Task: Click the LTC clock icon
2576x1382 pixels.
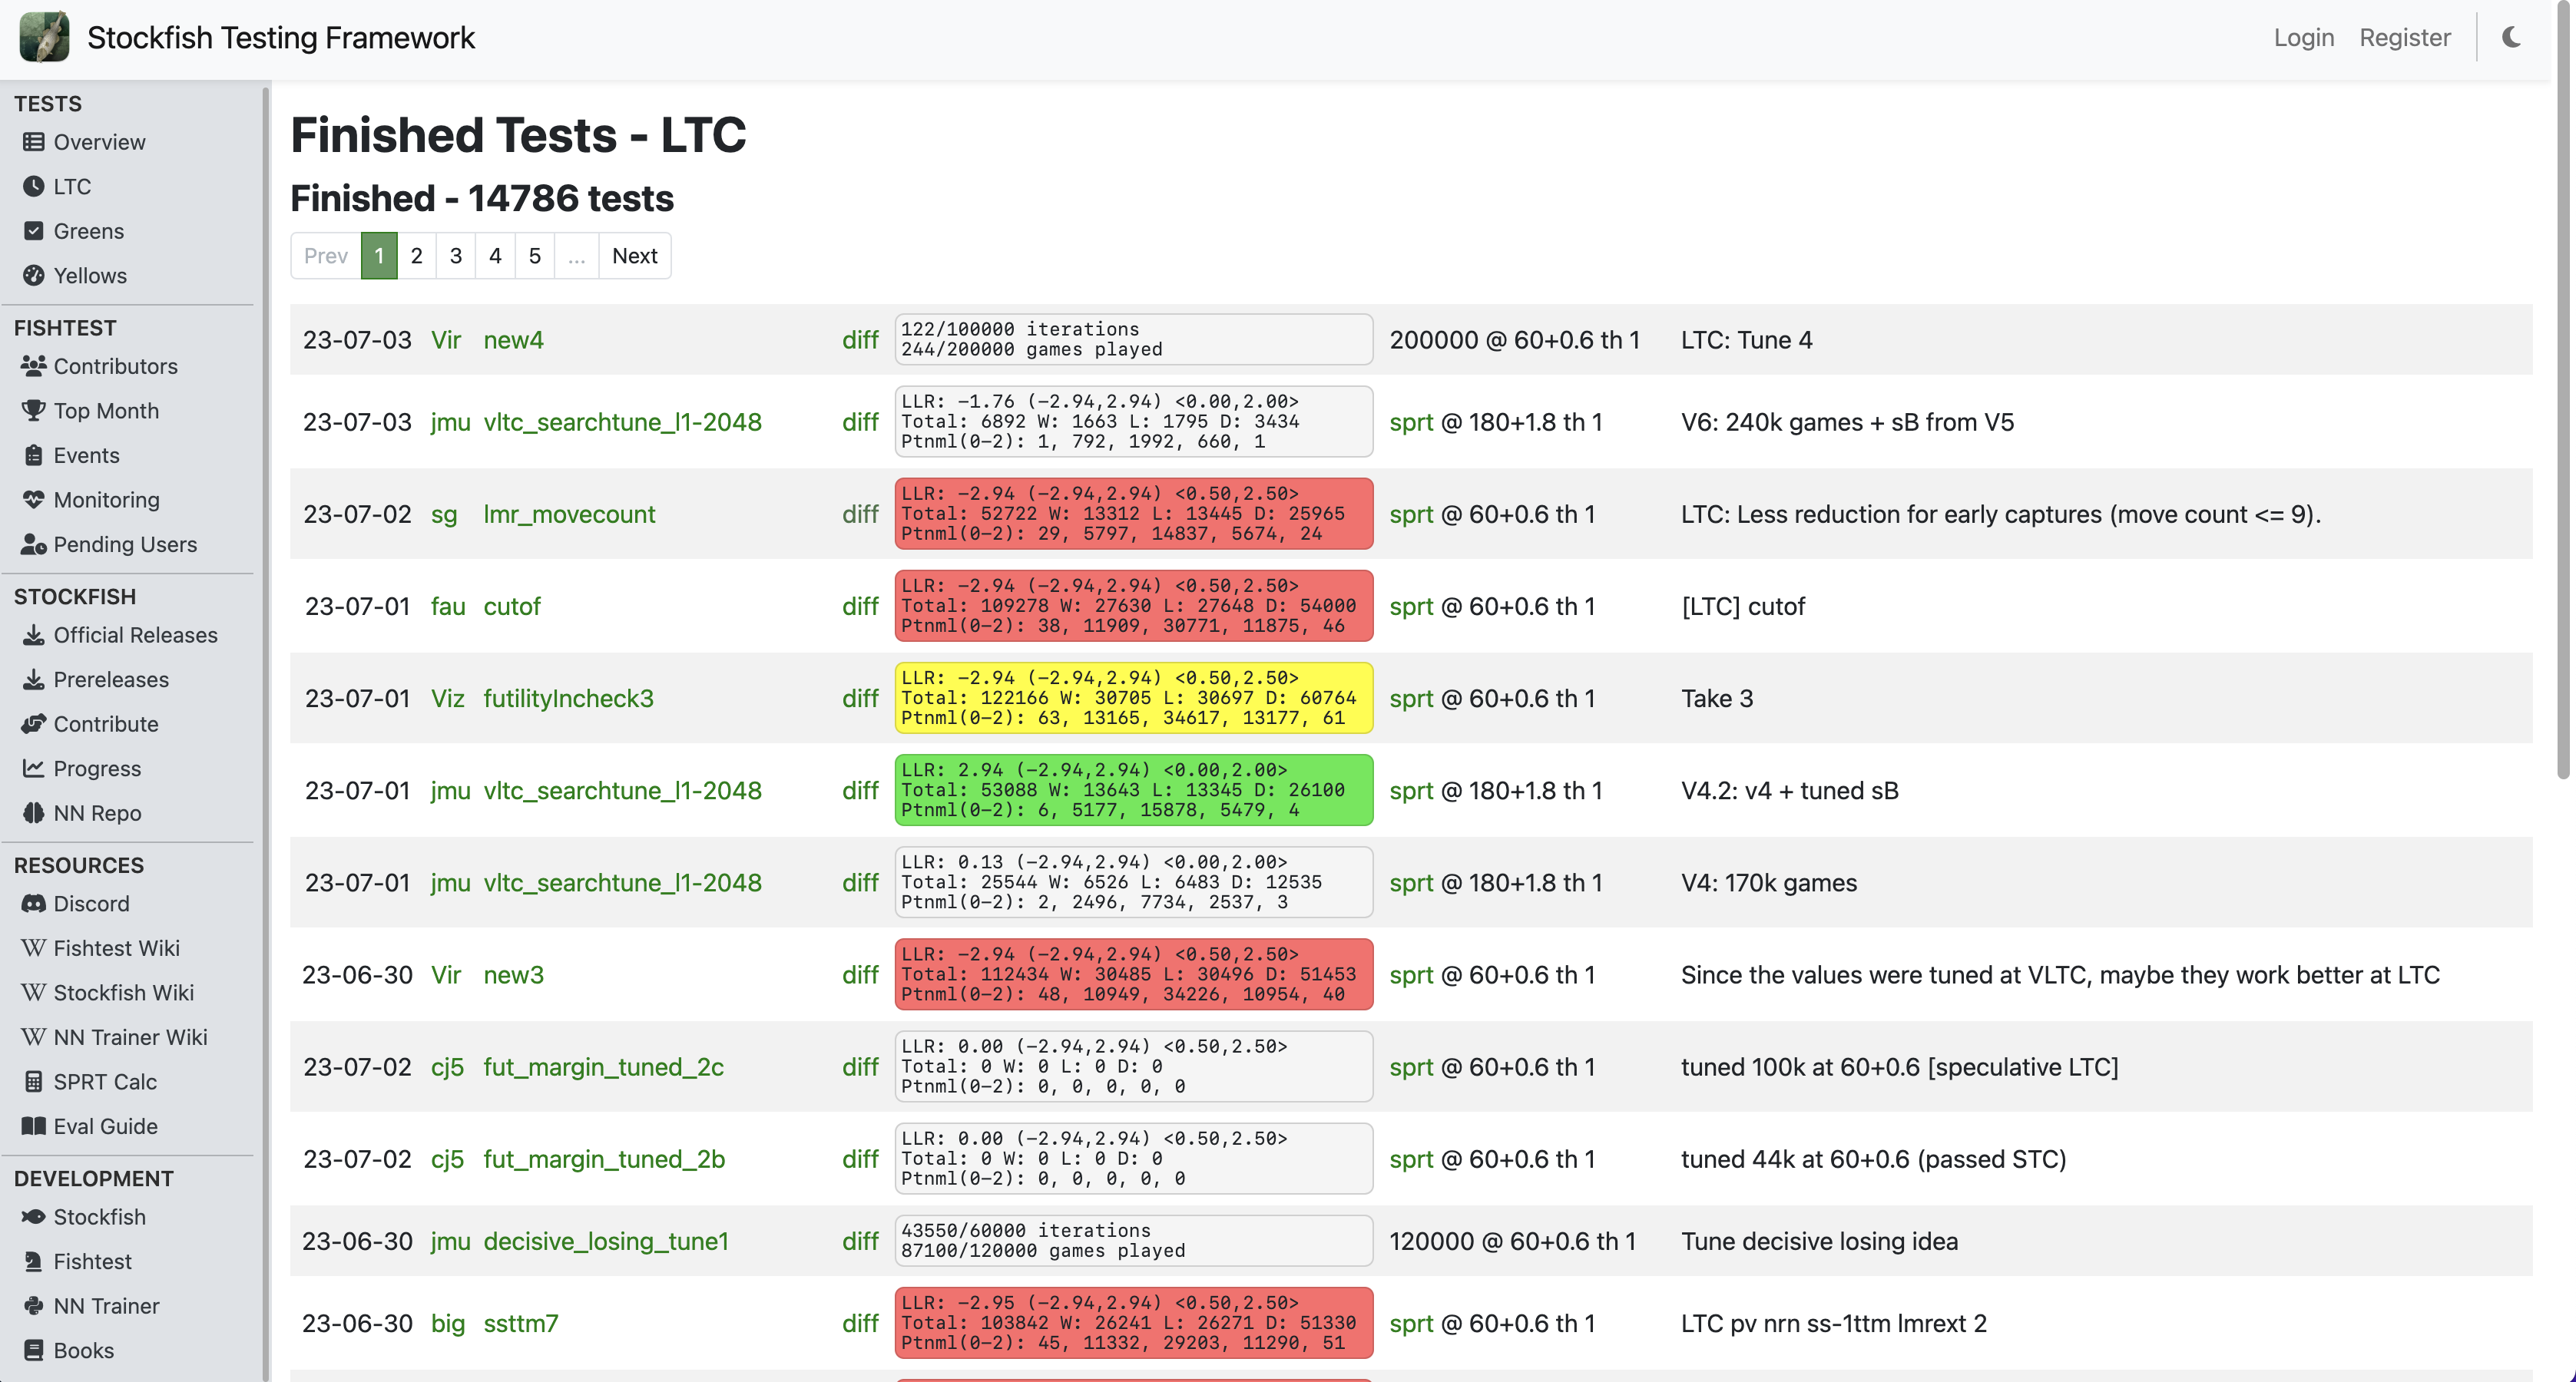Action: point(33,186)
